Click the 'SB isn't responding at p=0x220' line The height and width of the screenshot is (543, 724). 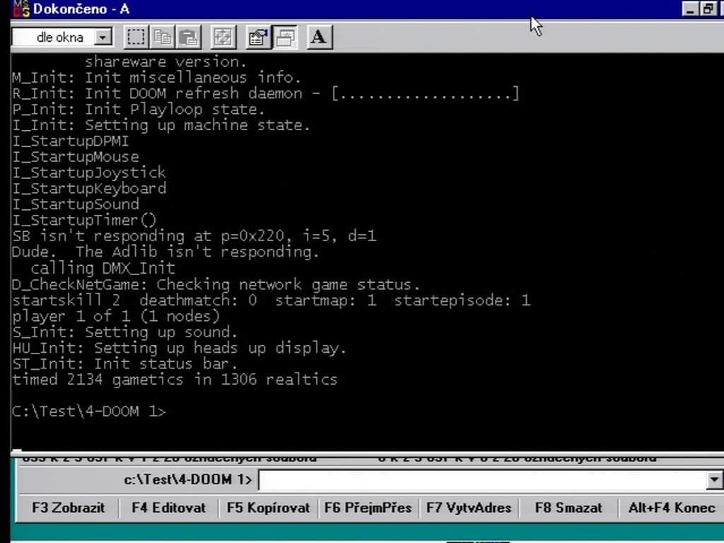(x=194, y=236)
